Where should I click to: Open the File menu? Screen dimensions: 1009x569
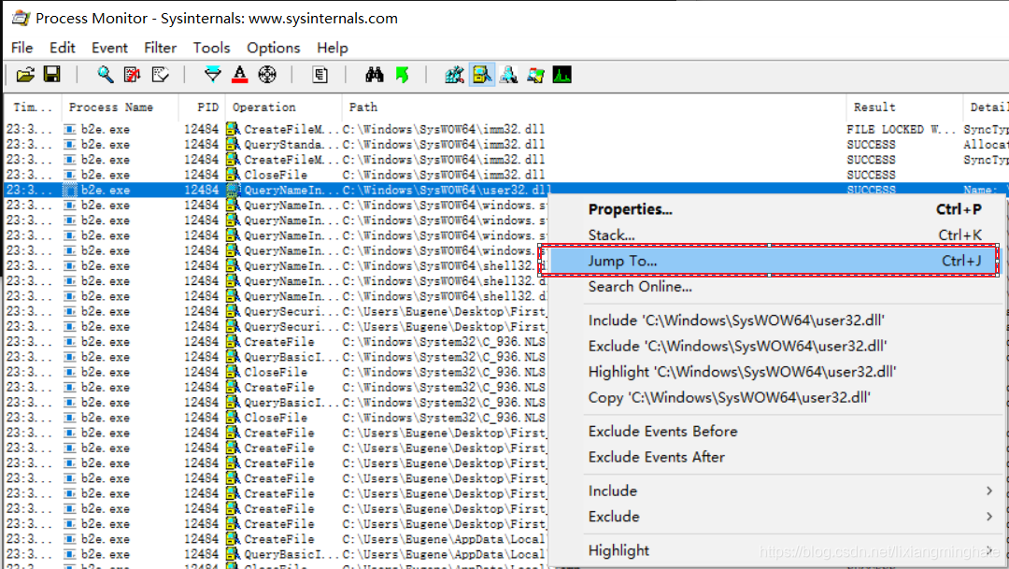pyautogui.click(x=21, y=48)
